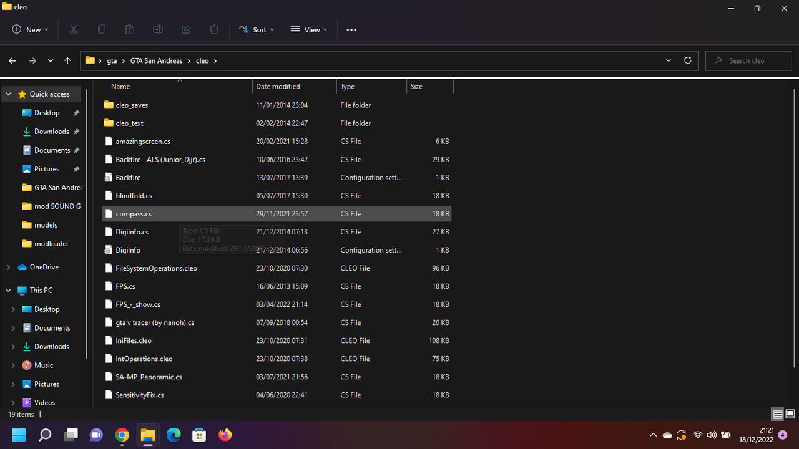Switch to large icons view layout icon
Screen dimensions: 799x449
point(790,414)
